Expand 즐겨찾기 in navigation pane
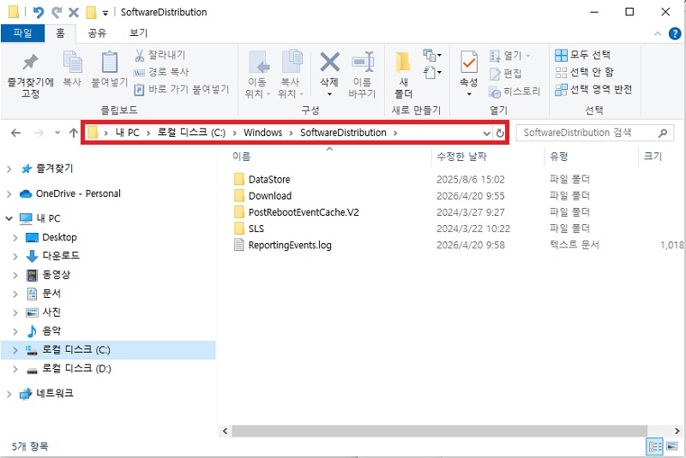 click(9, 169)
